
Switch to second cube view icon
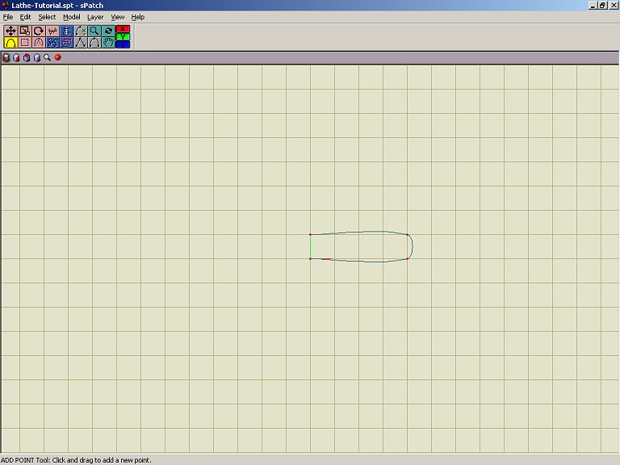pos(16,58)
